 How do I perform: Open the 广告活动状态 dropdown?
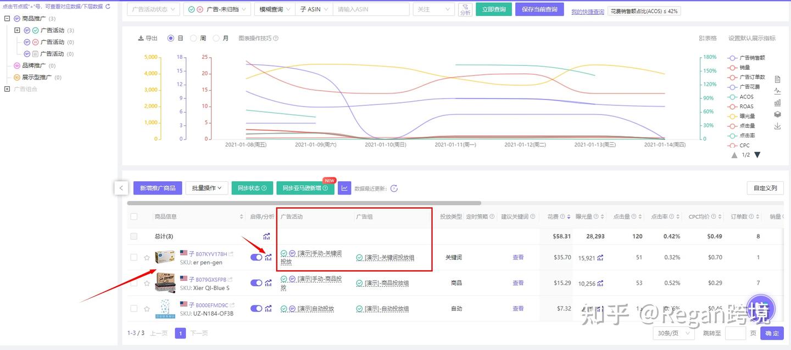click(x=153, y=9)
